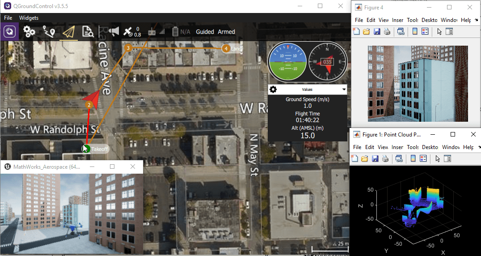Open Plan view waypoint icon

coord(49,32)
